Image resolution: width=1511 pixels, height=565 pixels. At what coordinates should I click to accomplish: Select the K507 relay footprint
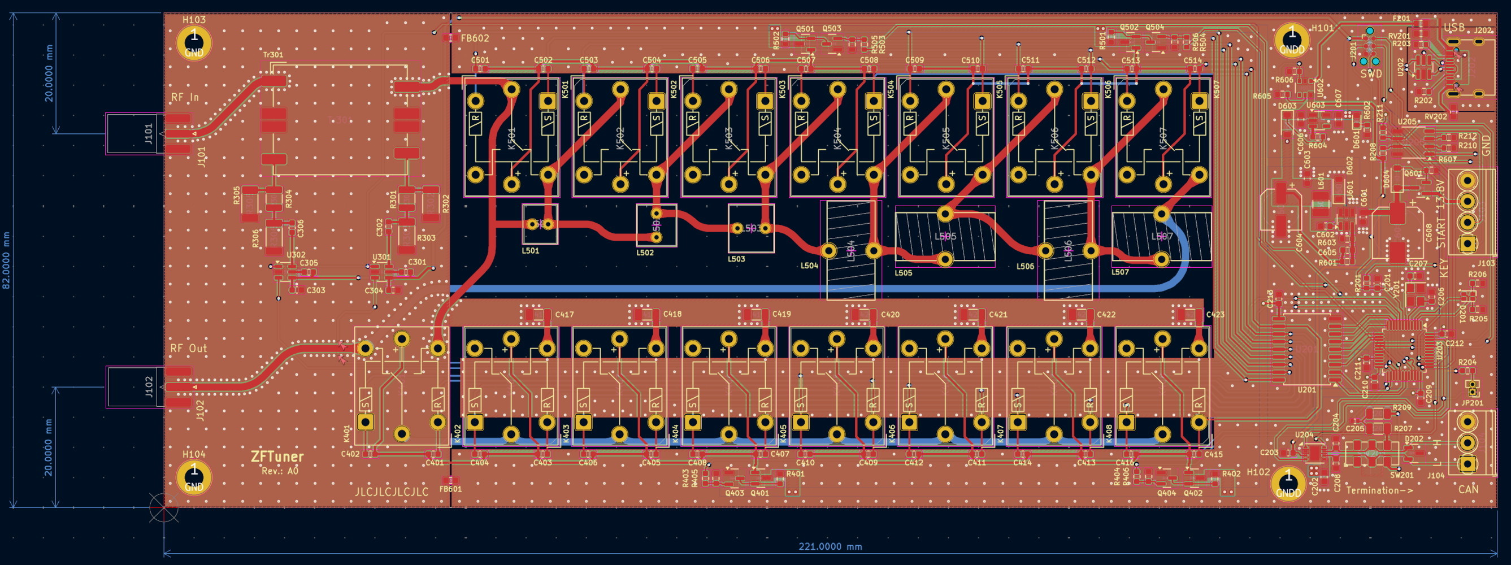click(x=1162, y=137)
